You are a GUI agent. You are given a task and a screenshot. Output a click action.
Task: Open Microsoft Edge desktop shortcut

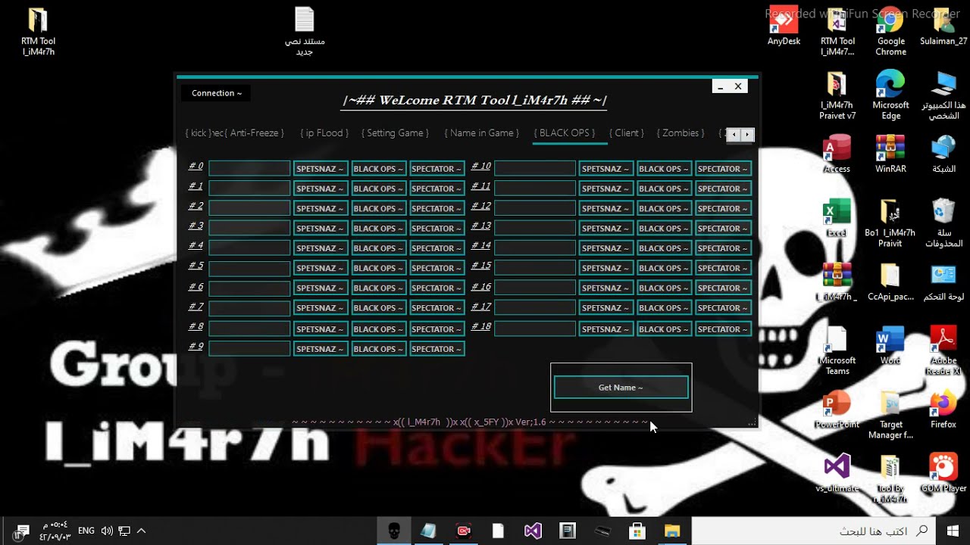point(890,95)
